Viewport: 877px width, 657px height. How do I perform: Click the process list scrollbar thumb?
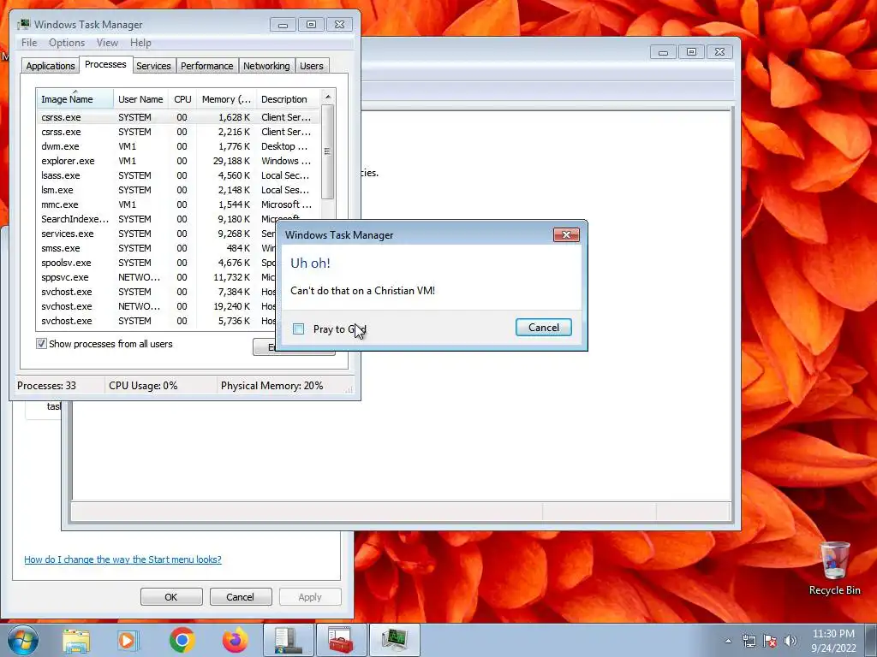pos(328,151)
